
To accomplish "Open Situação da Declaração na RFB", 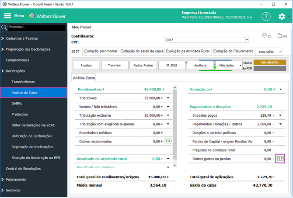I will tap(36, 158).
